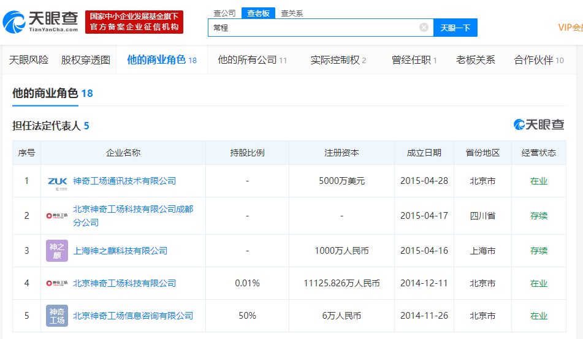
Task: Open the 曾经任职 1 tab
Action: point(414,60)
